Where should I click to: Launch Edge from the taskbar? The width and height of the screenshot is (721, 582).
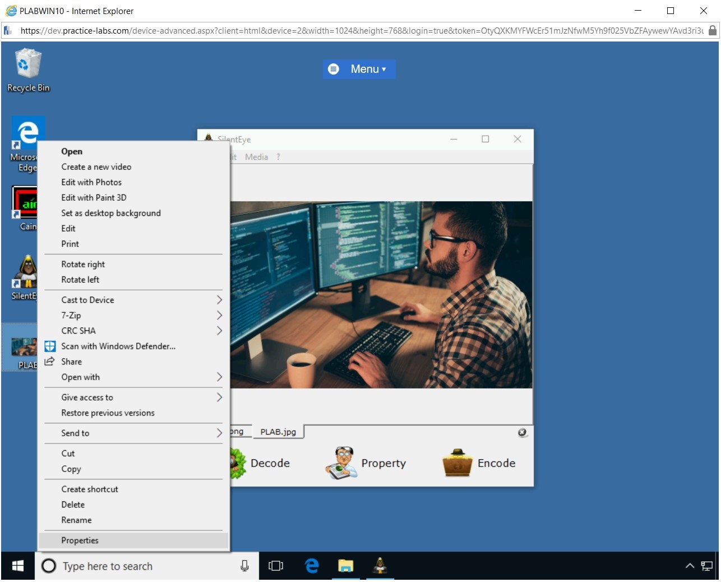click(312, 566)
